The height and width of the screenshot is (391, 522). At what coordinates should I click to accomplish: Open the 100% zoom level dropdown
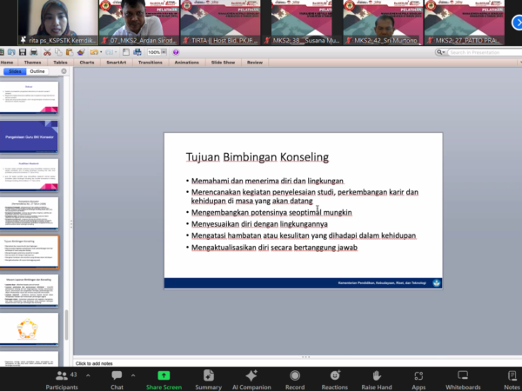coord(157,52)
